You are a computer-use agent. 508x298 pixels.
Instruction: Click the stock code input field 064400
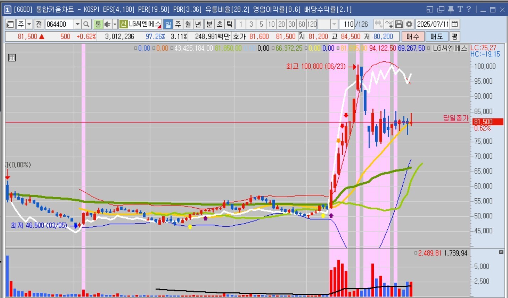[x=59, y=24]
